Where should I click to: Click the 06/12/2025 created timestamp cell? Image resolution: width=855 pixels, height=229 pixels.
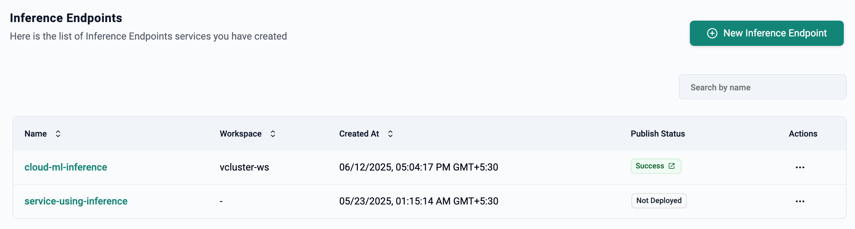pos(418,167)
